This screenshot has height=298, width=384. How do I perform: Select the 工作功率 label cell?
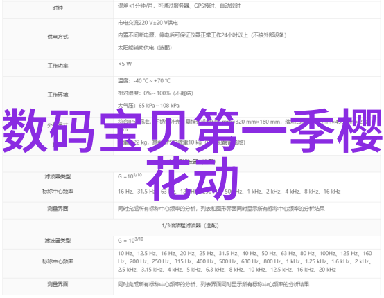click(x=58, y=66)
